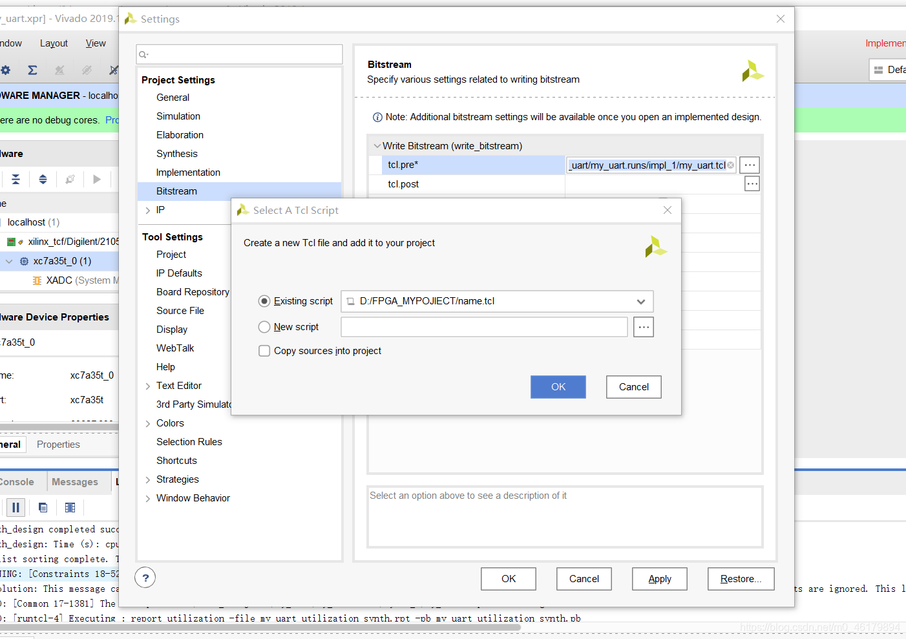The height and width of the screenshot is (639, 906).
Task: Click the search field in Settings dialog
Action: 239,54
